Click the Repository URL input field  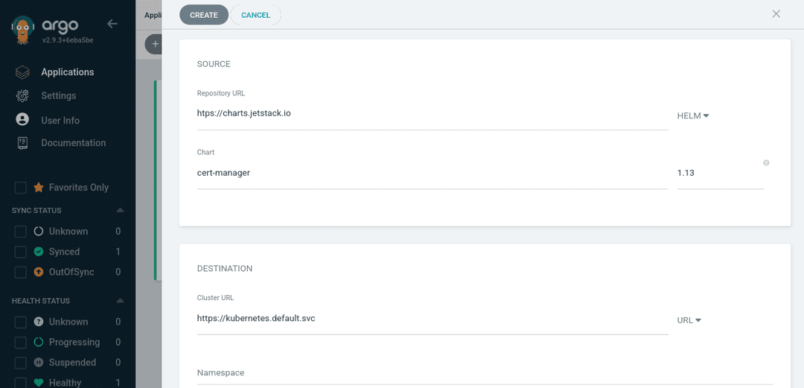pos(432,114)
